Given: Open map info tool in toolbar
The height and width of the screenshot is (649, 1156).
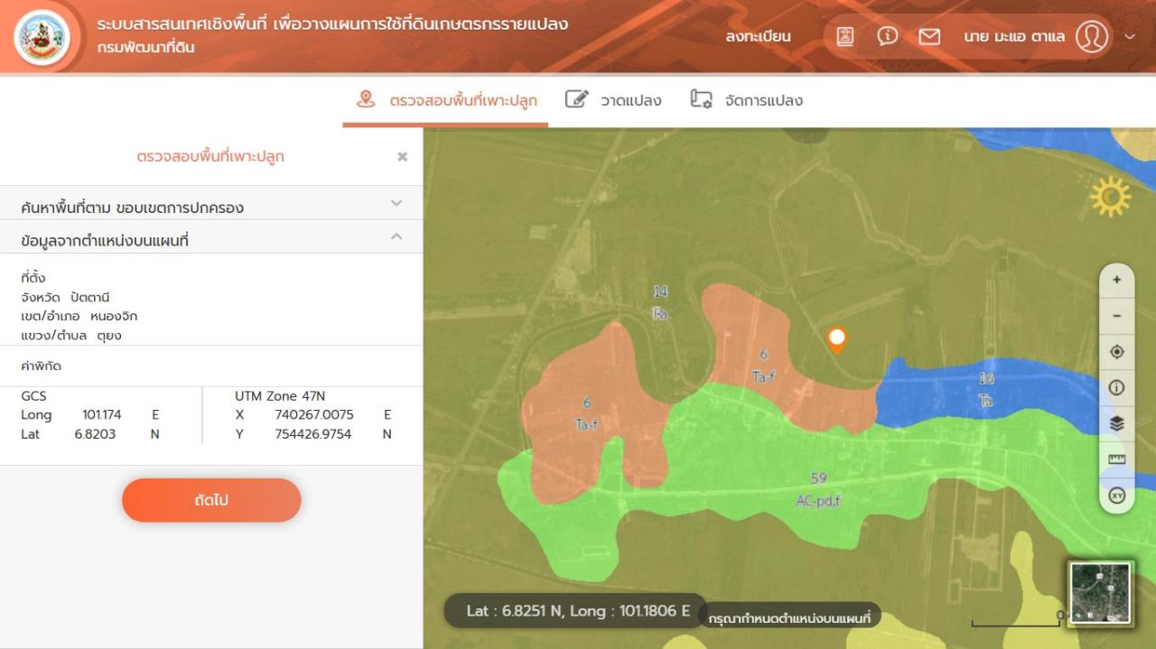Looking at the screenshot, I should click(x=1116, y=388).
